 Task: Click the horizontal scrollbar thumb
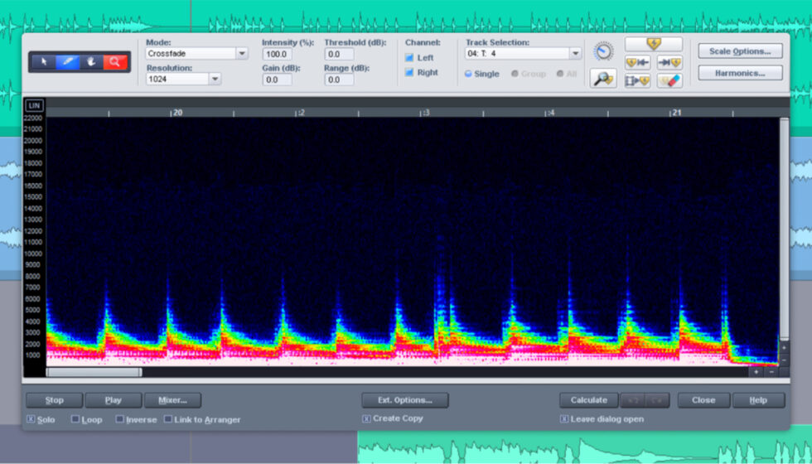coord(94,372)
